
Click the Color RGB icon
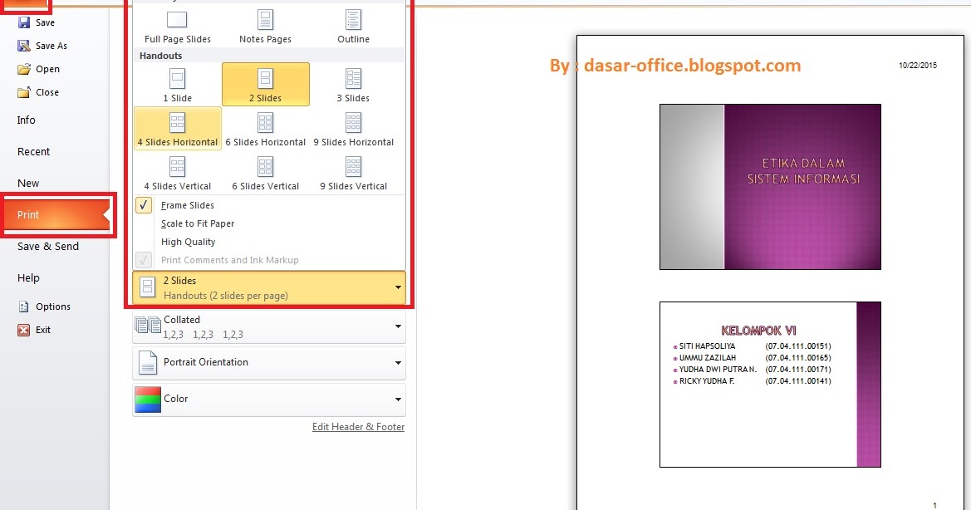(147, 400)
